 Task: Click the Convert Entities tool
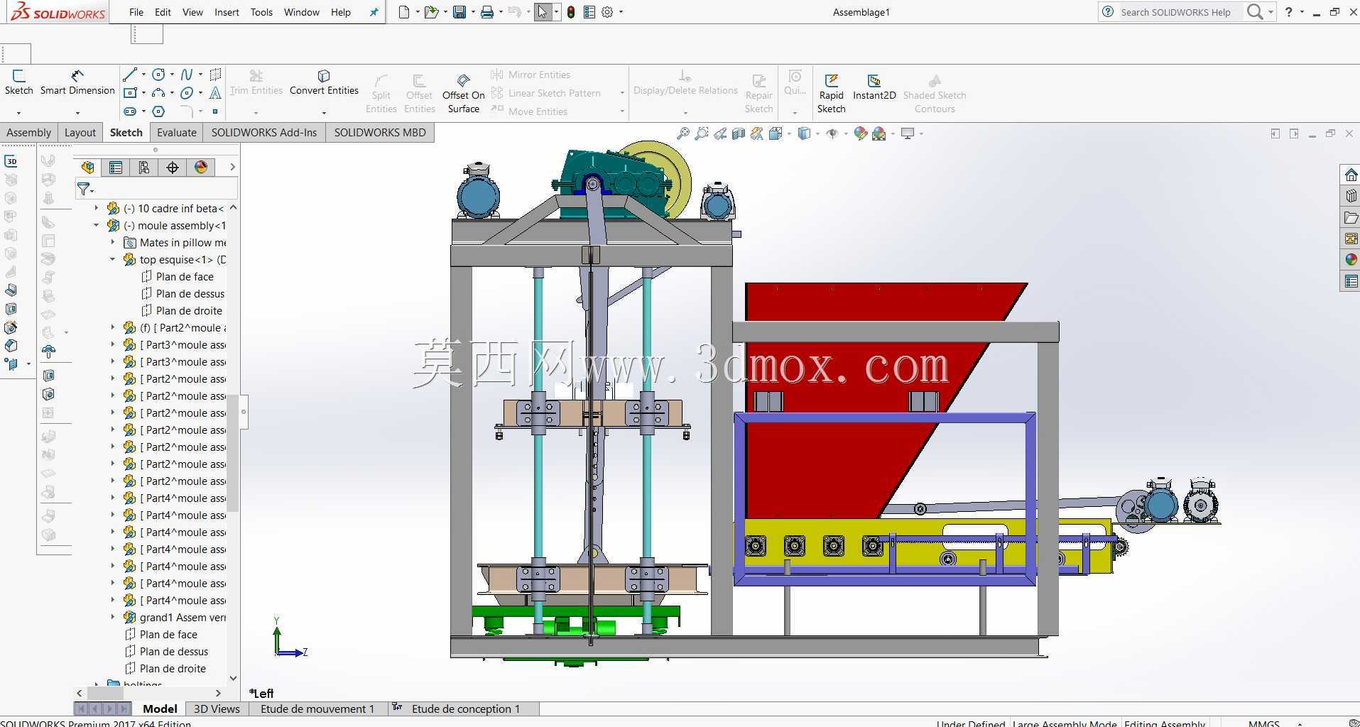[324, 82]
